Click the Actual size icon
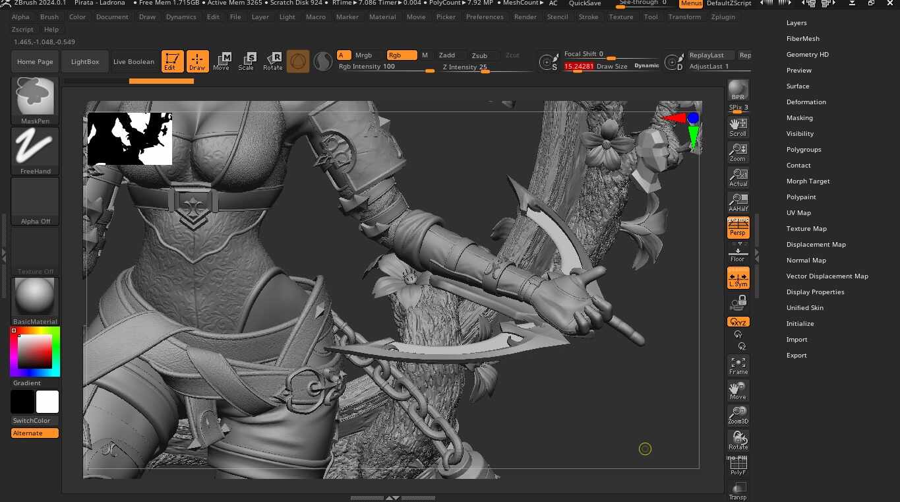900x502 pixels. click(738, 177)
